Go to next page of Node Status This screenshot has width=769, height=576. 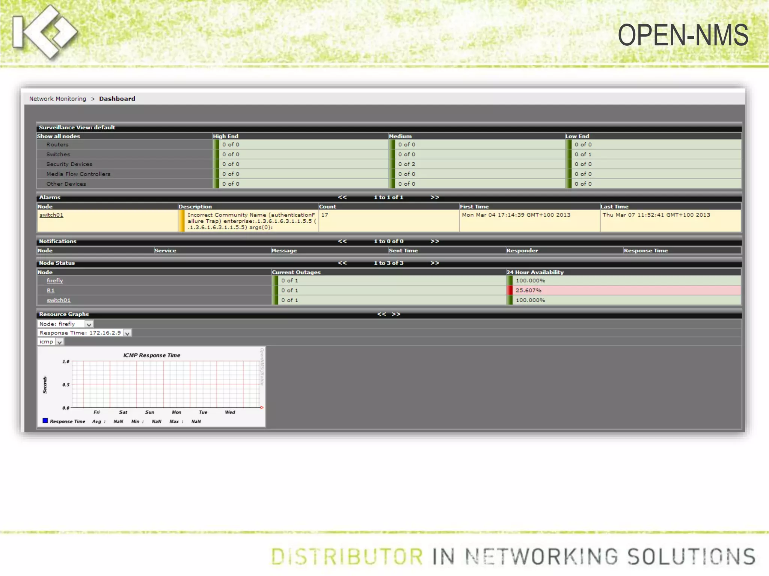coord(434,263)
